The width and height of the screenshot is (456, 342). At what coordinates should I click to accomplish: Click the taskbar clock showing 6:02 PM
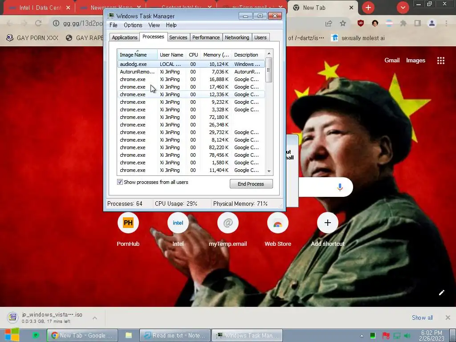[432, 335]
